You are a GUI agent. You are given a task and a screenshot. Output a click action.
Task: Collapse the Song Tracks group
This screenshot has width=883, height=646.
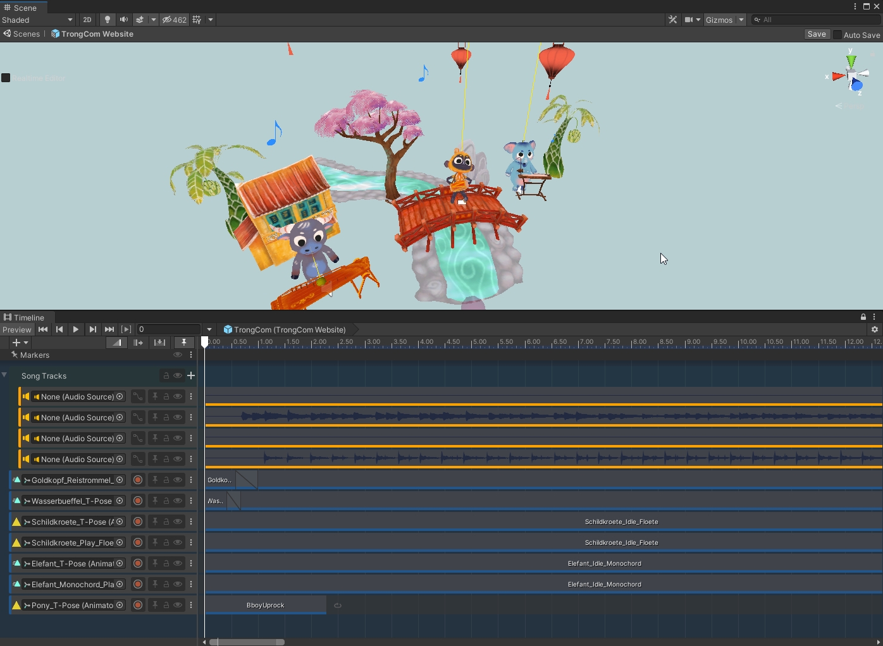pyautogui.click(x=4, y=375)
